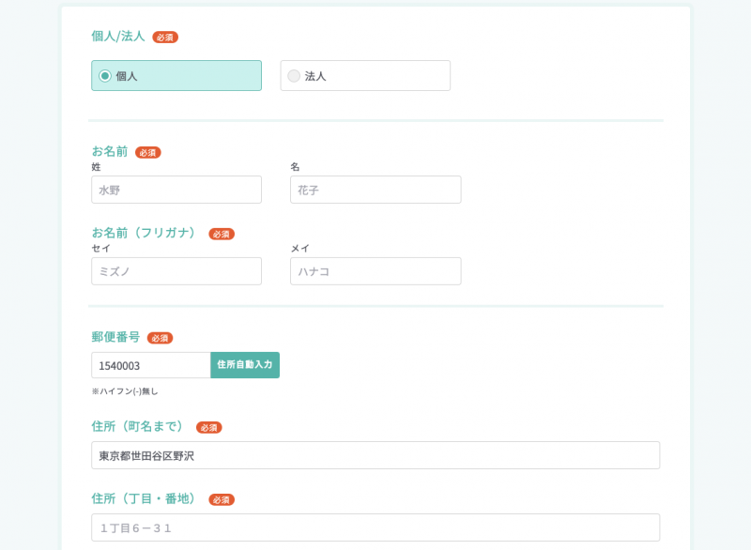
Task: Click the 個人/法人 section label
Action: tap(118, 37)
